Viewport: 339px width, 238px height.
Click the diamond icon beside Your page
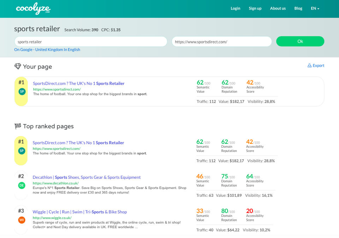point(18,66)
